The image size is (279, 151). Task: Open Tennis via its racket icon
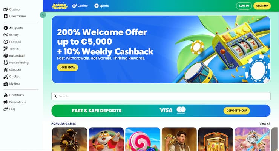click(6, 49)
